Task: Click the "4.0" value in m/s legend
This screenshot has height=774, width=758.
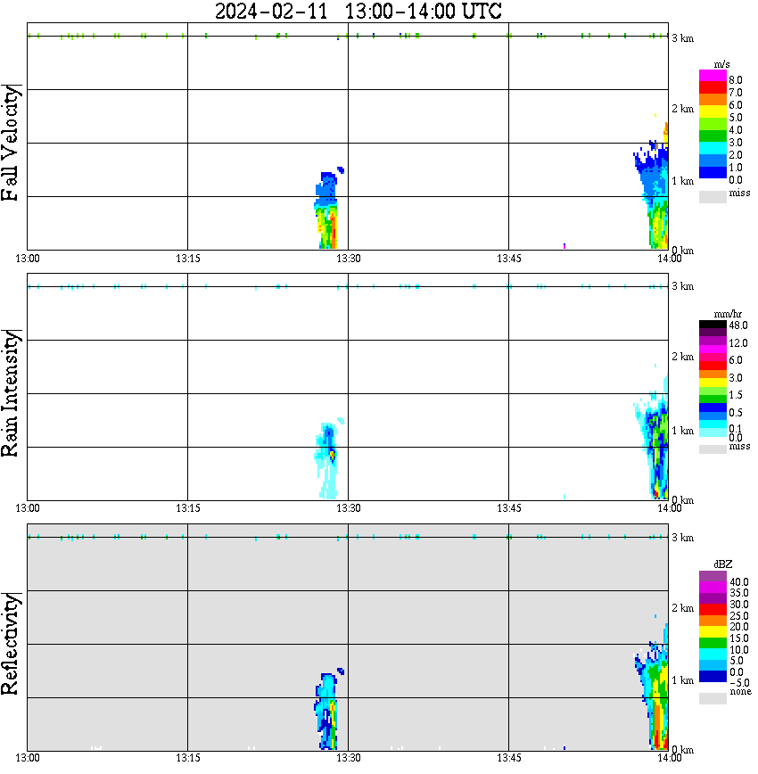Action: coord(736,130)
